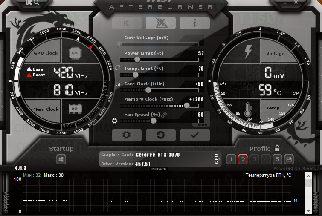322x216 pixels.
Task: Click Memory Clock value +1200
Action: point(196,99)
